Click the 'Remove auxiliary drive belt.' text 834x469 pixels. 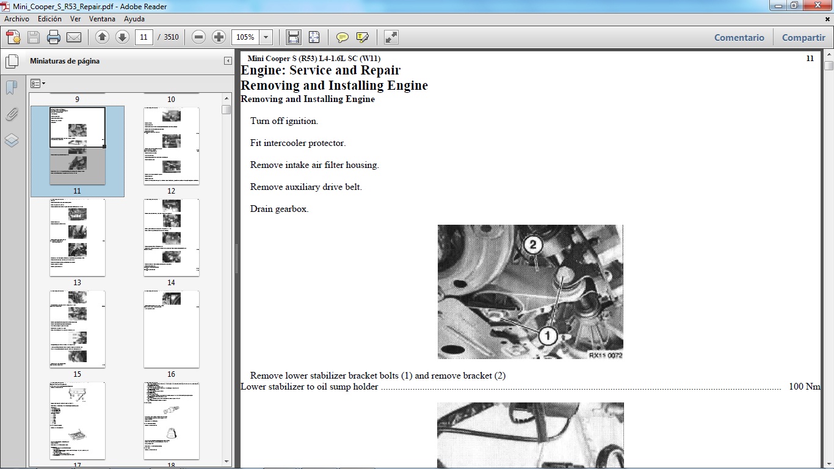(306, 187)
